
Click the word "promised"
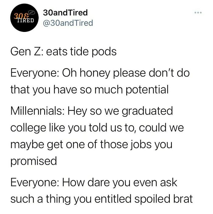[x=34, y=161]
